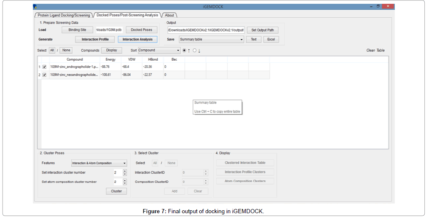Image resolution: width=426 pixels, height=217 pixels.
Task: Toggle the neoandrographolide compound row checkbox
Action: click(44, 75)
